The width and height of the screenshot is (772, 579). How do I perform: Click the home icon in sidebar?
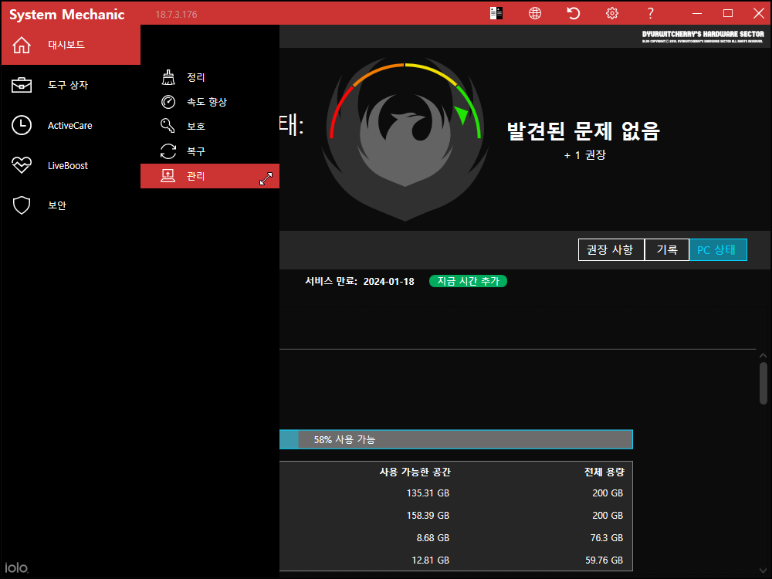(22, 45)
